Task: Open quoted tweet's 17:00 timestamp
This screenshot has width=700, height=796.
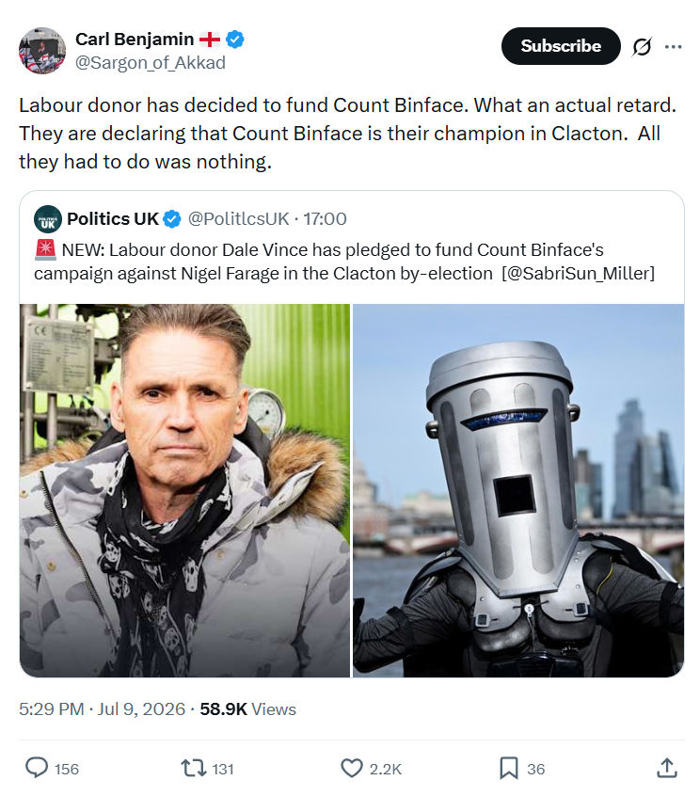Action: click(x=325, y=219)
